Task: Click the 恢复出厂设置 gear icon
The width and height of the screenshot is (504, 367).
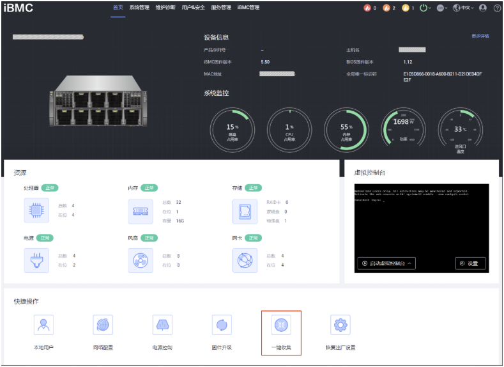Action: coord(340,325)
